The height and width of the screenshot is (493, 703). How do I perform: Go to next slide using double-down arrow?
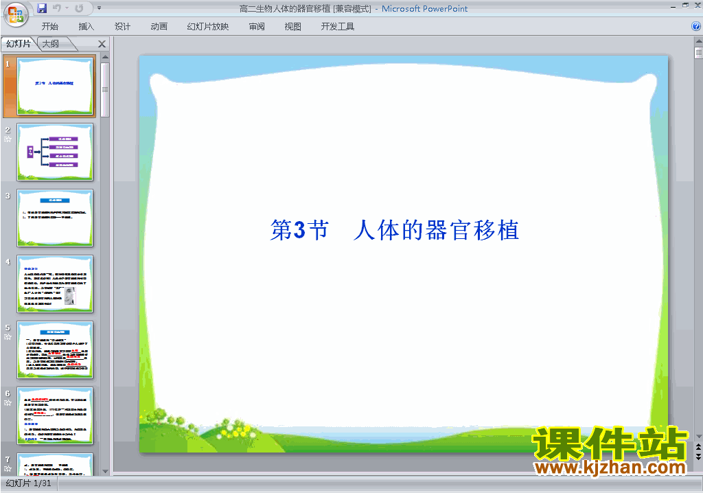(x=698, y=457)
